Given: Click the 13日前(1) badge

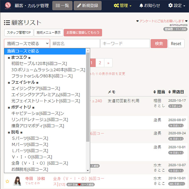Looking at the screenshot, I should (176, 171).
